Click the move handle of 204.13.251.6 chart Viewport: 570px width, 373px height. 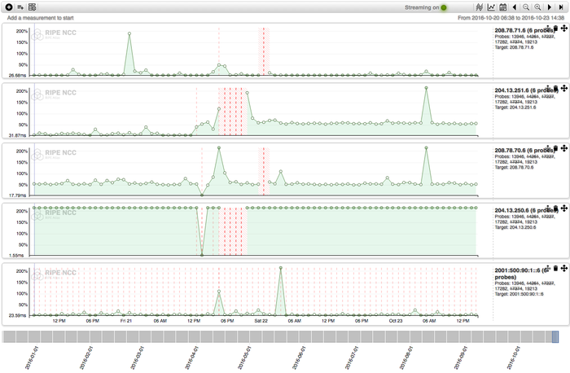563,88
